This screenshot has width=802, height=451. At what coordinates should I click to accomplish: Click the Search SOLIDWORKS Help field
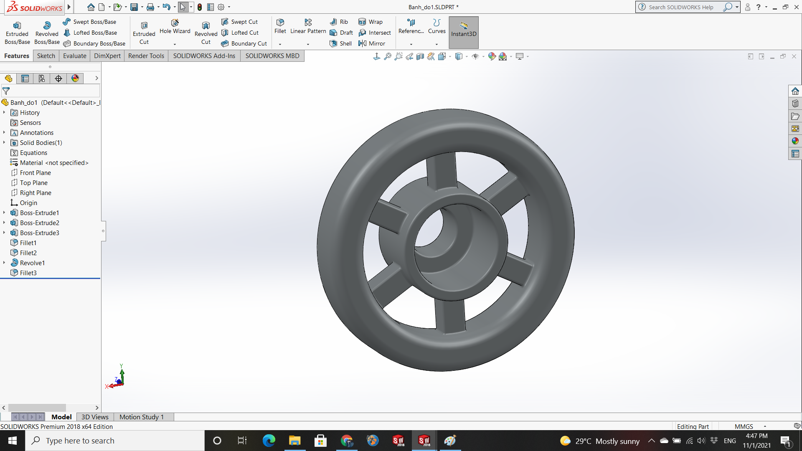point(681,7)
